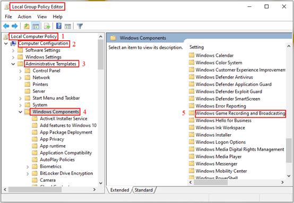Open the Action menu
The width and height of the screenshot is (294, 203).
(x=24, y=16)
